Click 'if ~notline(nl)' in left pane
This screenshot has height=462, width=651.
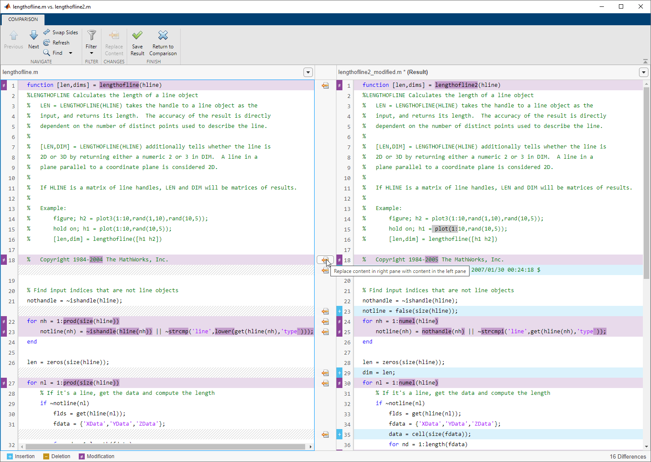[x=65, y=403]
